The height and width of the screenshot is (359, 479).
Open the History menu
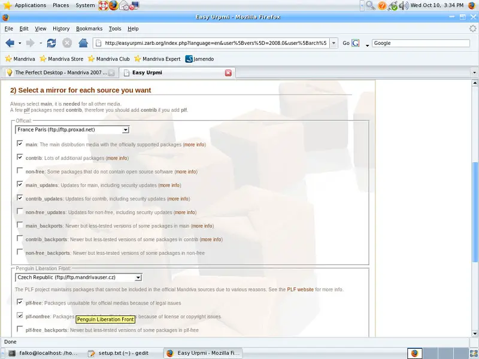[61, 29]
